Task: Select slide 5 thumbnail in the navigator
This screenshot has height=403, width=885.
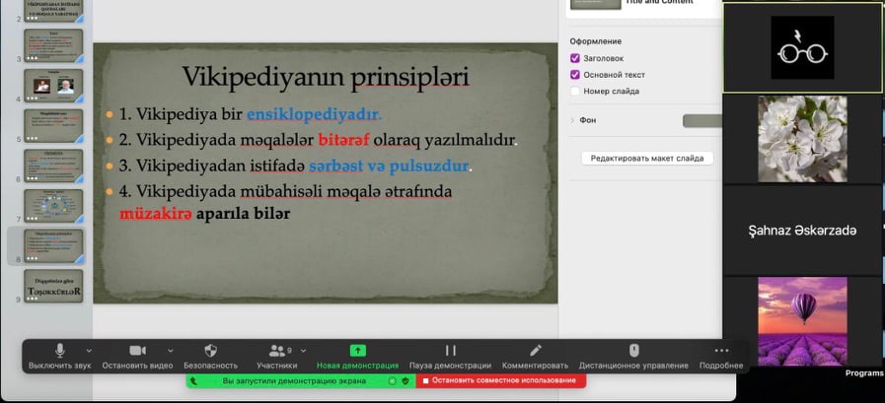Action: [53, 126]
